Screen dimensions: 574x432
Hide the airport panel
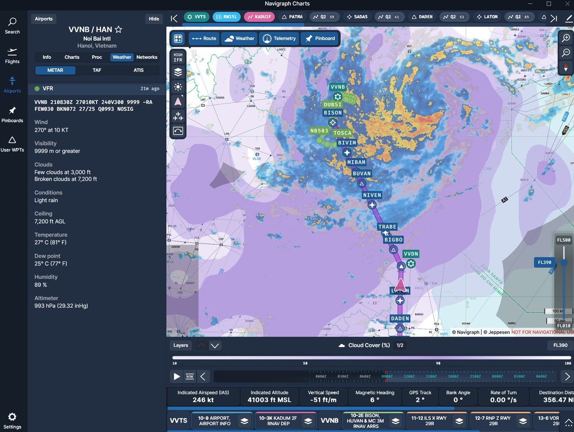[x=154, y=19]
